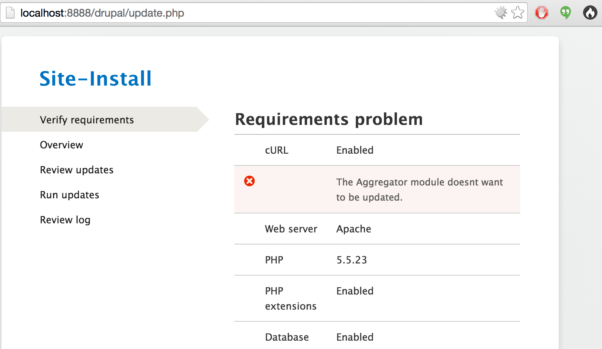Click the red error X icon
Image resolution: width=602 pixels, height=349 pixels.
click(249, 181)
